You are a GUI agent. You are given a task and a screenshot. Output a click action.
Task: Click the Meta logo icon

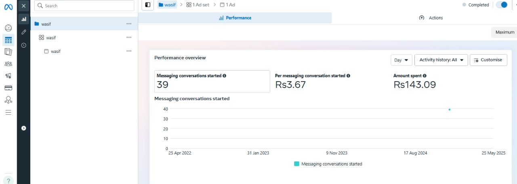(x=8, y=6)
